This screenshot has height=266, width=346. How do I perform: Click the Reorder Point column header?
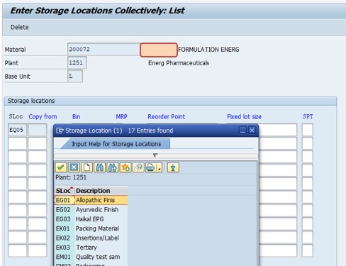(x=167, y=116)
